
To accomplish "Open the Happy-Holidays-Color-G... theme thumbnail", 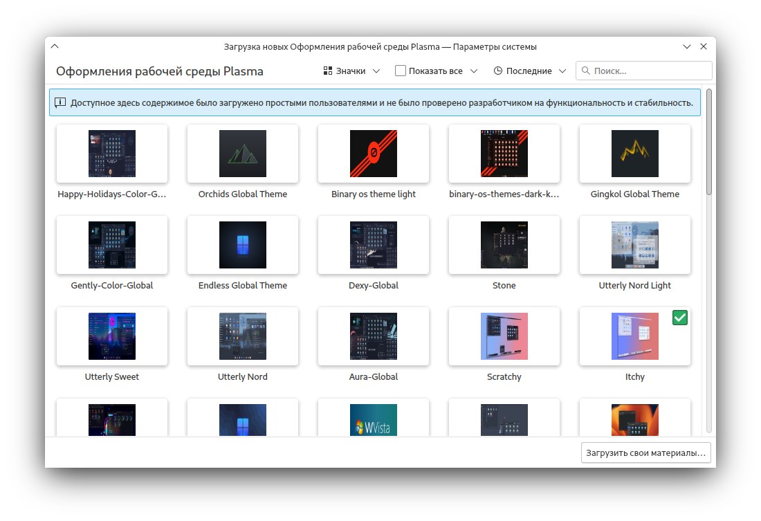I will 111,154.
